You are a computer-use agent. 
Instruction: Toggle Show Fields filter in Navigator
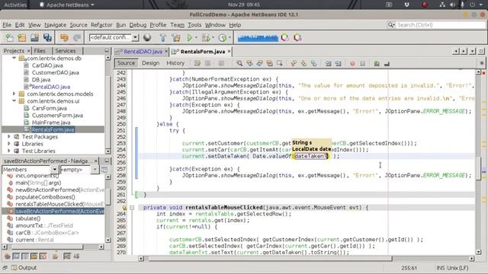click(16, 256)
